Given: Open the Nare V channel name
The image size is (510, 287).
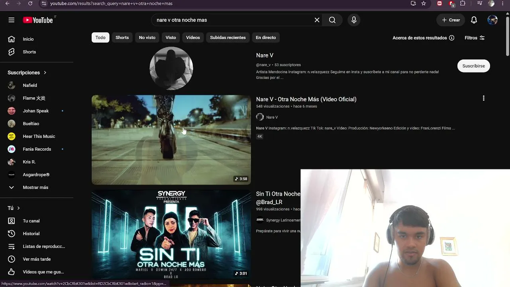Looking at the screenshot, I should (265, 55).
